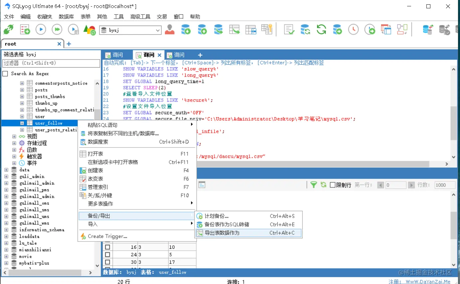Click the red clock icon in the toolbar
Image resolution: width=460 pixels, height=284 pixels.
[x=354, y=29]
